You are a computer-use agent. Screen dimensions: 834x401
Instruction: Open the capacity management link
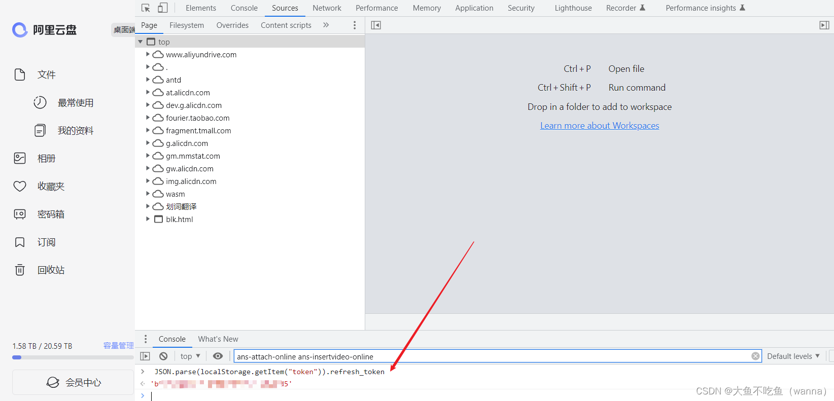point(119,345)
